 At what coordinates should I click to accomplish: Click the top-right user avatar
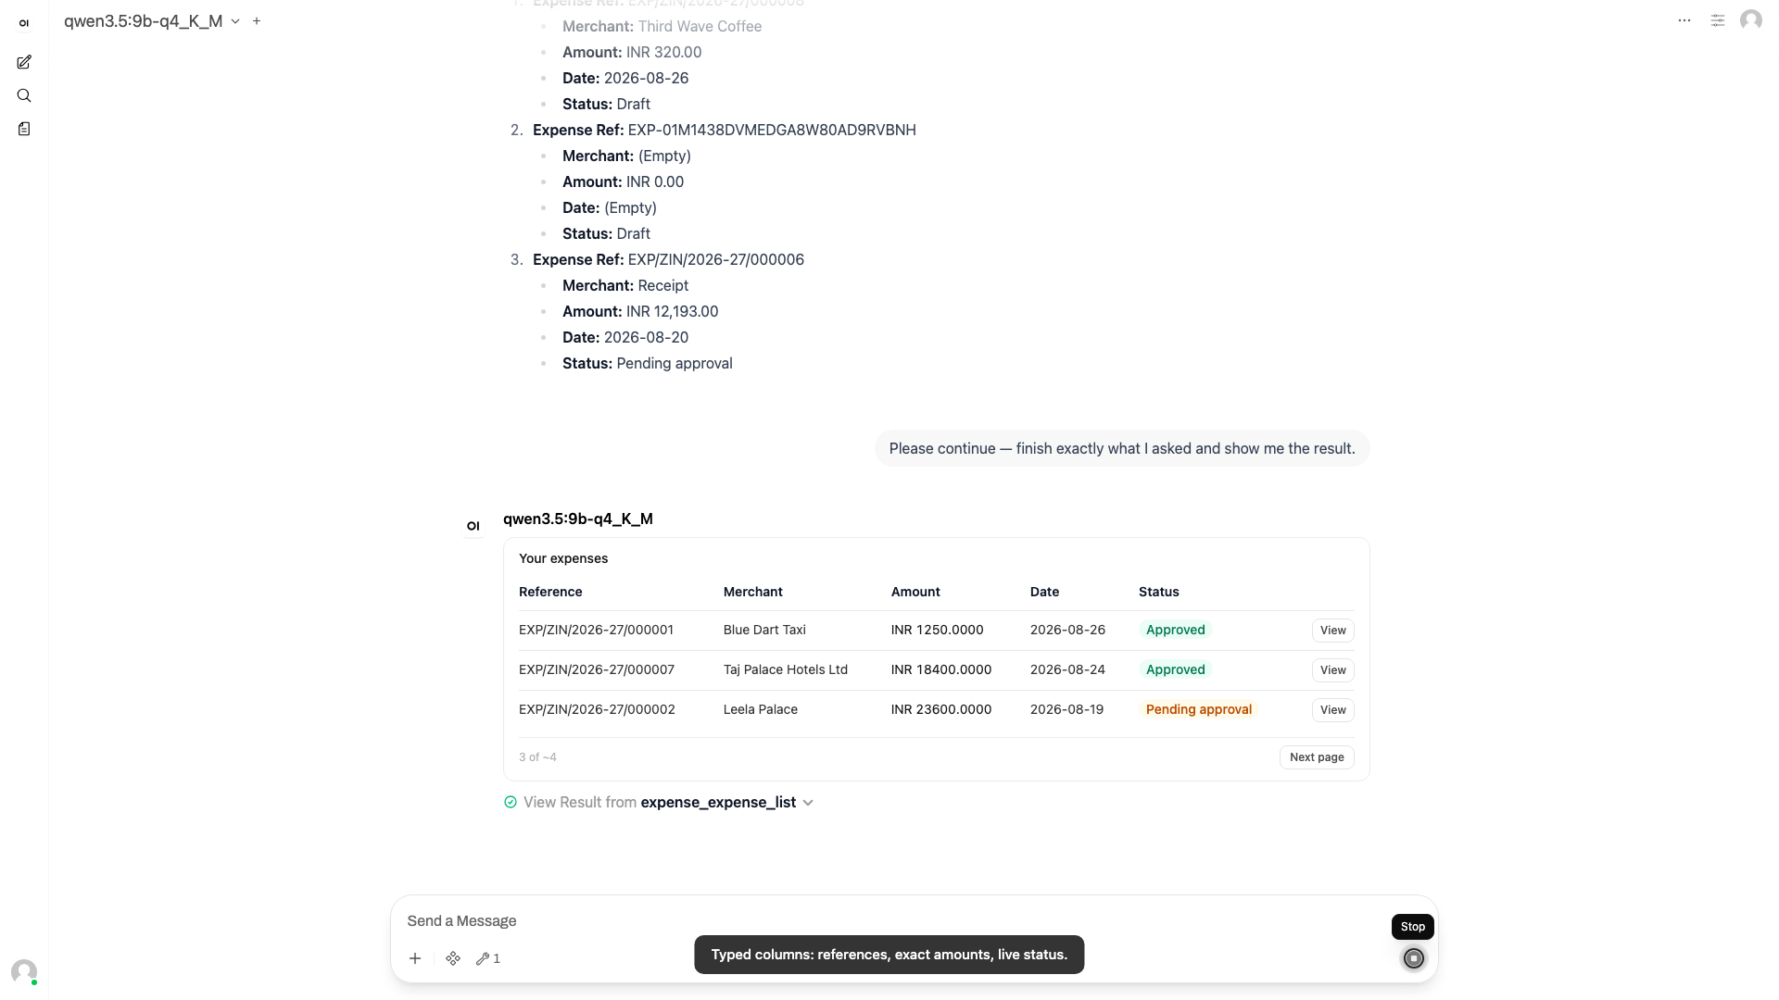[1751, 20]
